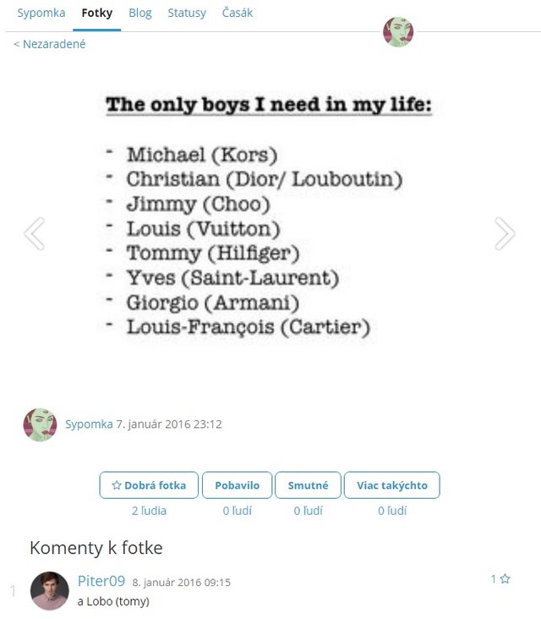This screenshot has height=619, width=541.
Task: Open Sypomka author name link
Action: pyautogui.click(x=89, y=425)
